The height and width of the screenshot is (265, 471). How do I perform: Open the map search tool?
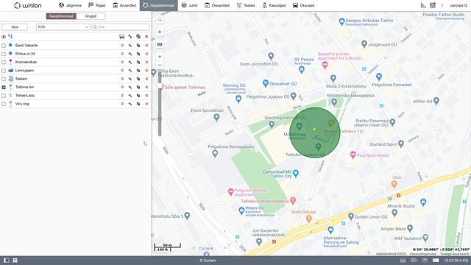[x=160, y=20]
